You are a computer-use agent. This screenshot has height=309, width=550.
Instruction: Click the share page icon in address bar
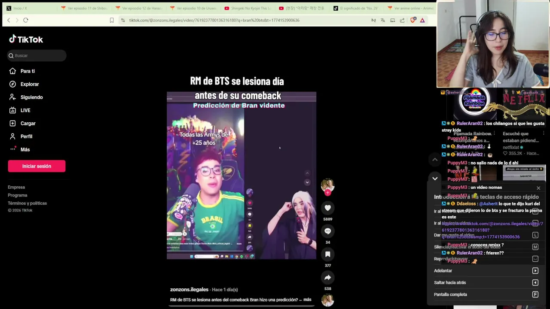tap(402, 20)
